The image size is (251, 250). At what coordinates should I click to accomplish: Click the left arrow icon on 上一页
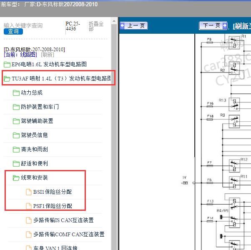click(x=123, y=25)
